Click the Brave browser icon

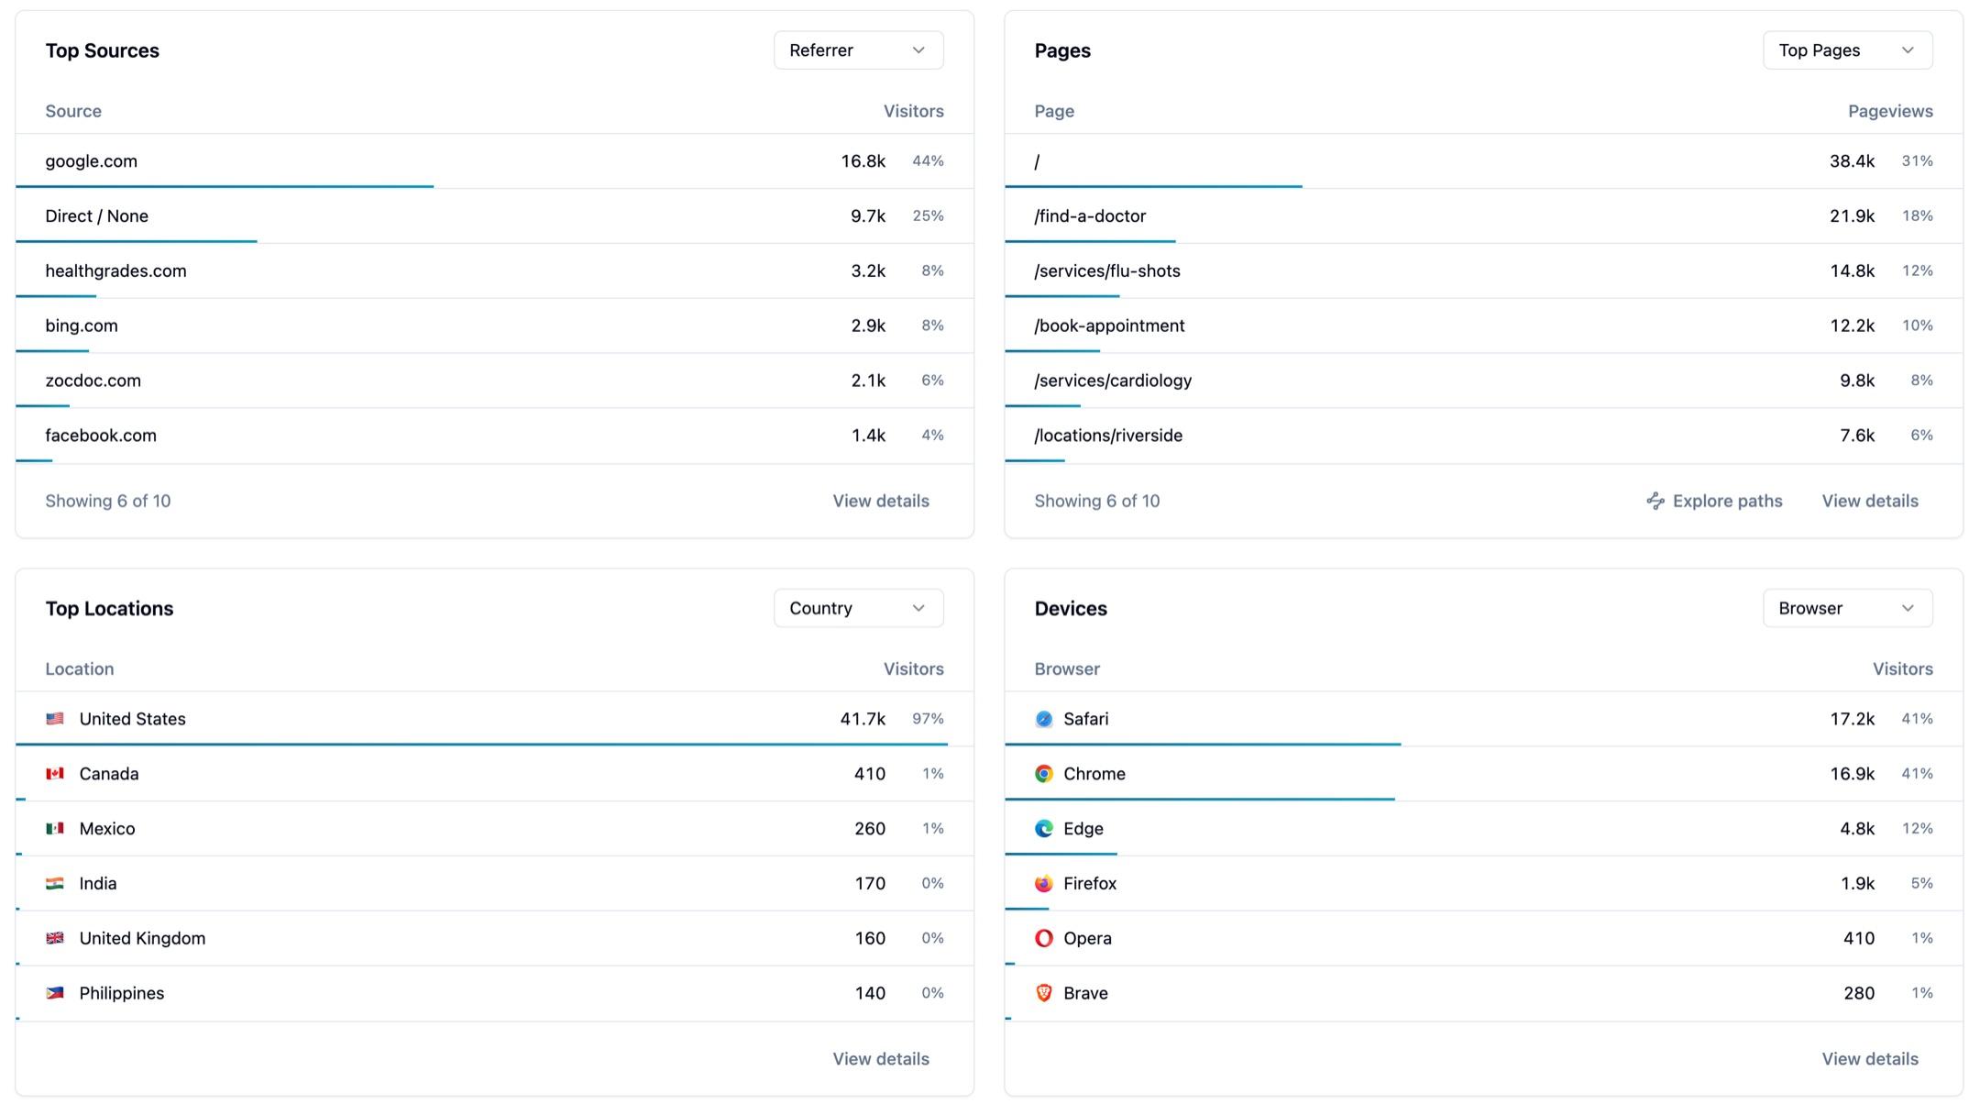(x=1043, y=993)
